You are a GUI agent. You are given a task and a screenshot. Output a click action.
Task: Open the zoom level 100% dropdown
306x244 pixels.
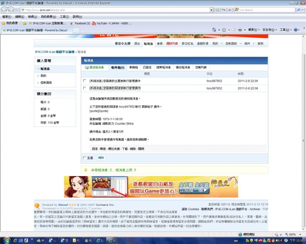click(300, 235)
